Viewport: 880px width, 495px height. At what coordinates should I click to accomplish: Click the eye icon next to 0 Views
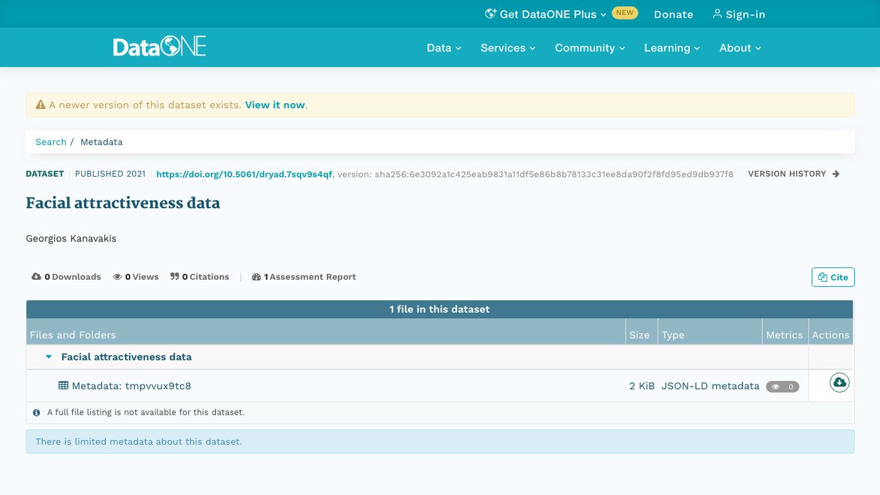pyautogui.click(x=118, y=277)
